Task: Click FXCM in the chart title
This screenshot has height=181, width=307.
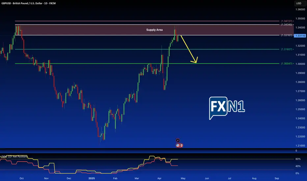Action: (x=52, y=3)
